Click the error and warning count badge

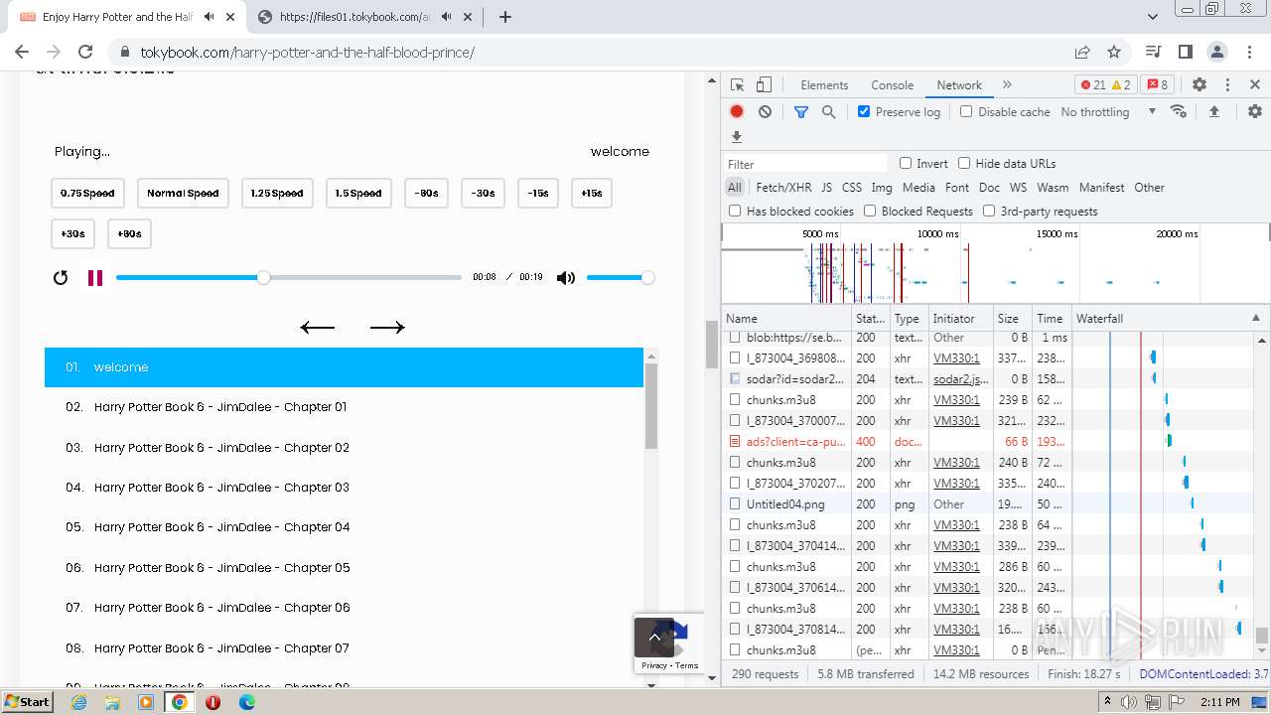coord(1106,85)
